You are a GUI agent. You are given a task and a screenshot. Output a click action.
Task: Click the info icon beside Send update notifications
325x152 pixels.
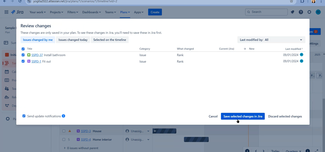(x=63, y=116)
